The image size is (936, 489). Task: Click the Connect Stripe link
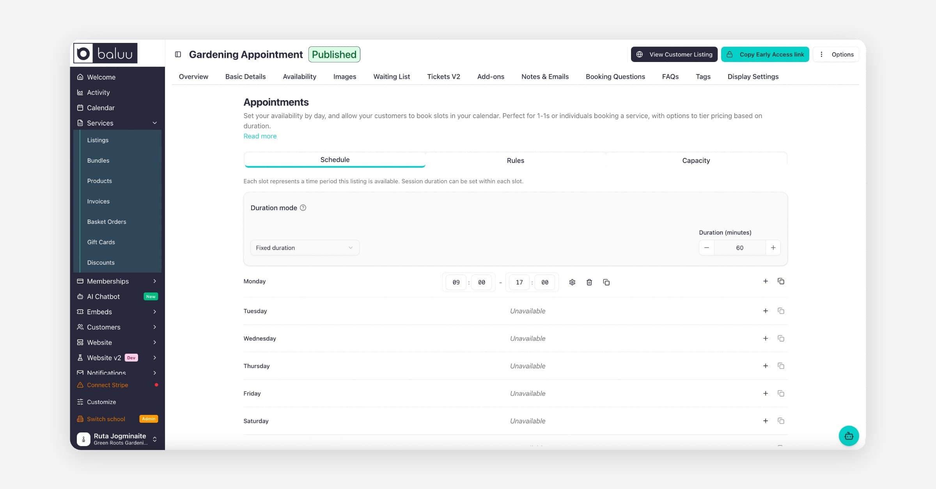(107, 385)
